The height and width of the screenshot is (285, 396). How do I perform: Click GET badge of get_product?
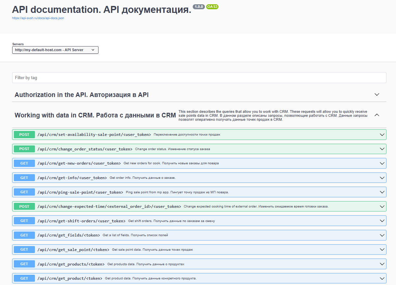point(24,279)
